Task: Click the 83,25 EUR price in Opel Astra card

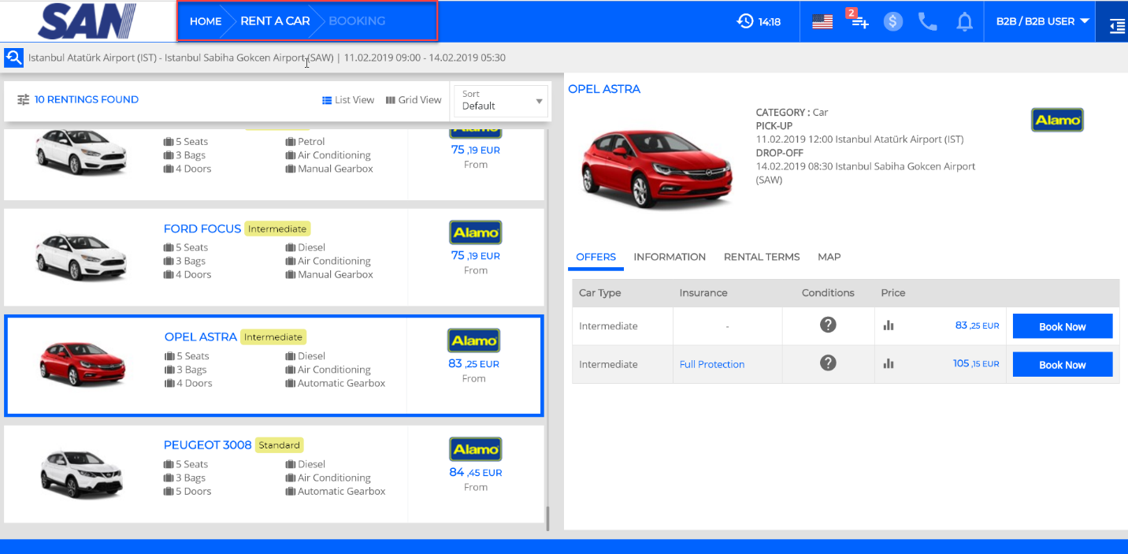Action: point(474,363)
